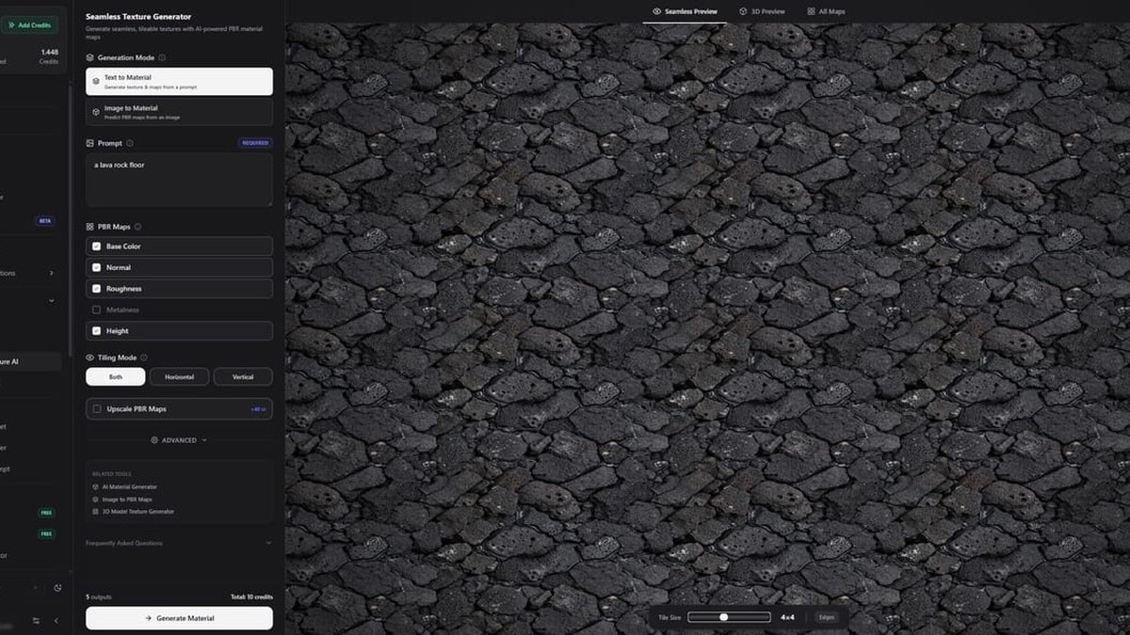Screen dimensions: 1130x635
Task: Uncheck the Height map checkbox
Action: (96, 331)
